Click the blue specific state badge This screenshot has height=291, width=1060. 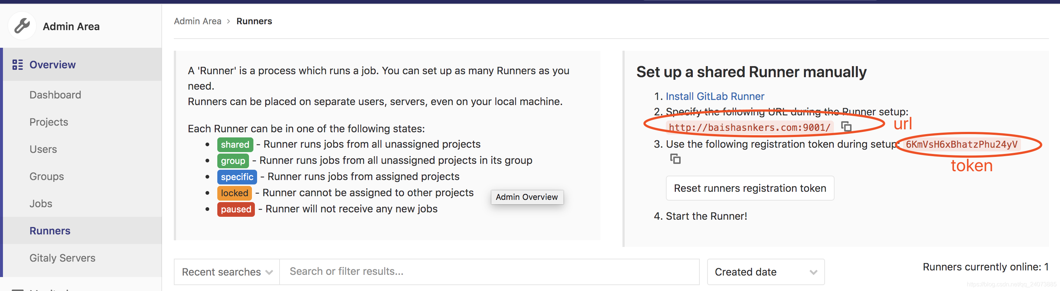point(237,177)
